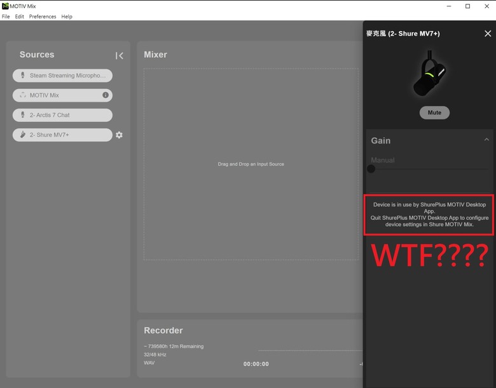Viewport: 496px width, 388px height.
Task: Click the Manual gain mode label
Action: tap(382, 160)
